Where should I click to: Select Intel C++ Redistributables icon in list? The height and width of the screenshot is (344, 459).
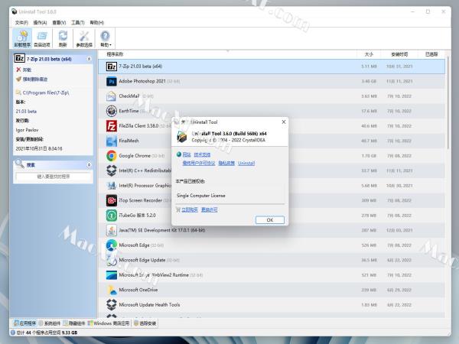[112, 170]
